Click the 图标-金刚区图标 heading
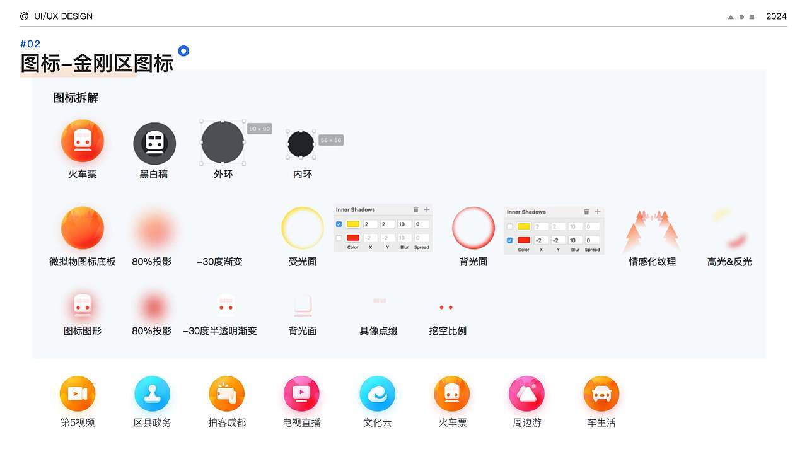Image resolution: width=807 pixels, height=454 pixels. (96, 64)
